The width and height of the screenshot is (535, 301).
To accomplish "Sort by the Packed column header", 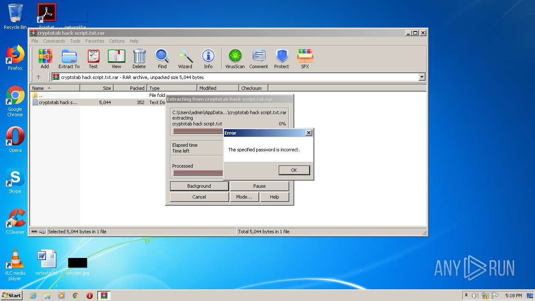I will [130, 88].
